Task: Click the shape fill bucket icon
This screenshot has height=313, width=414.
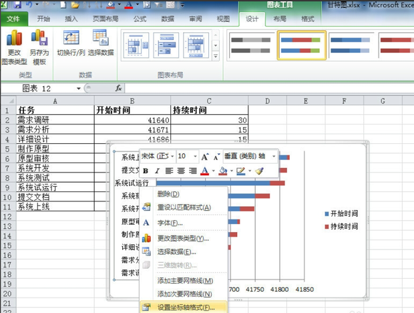Action: tap(223, 171)
